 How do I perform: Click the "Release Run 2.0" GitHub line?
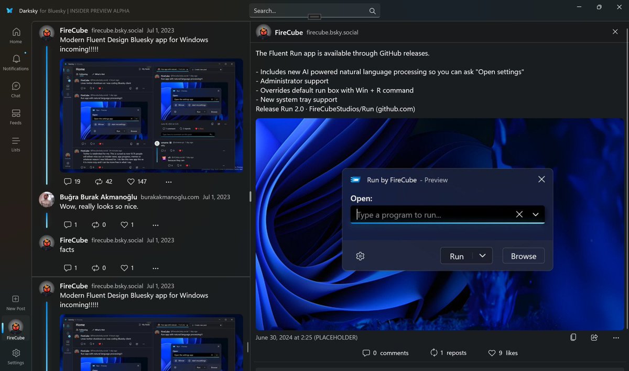pyautogui.click(x=335, y=109)
